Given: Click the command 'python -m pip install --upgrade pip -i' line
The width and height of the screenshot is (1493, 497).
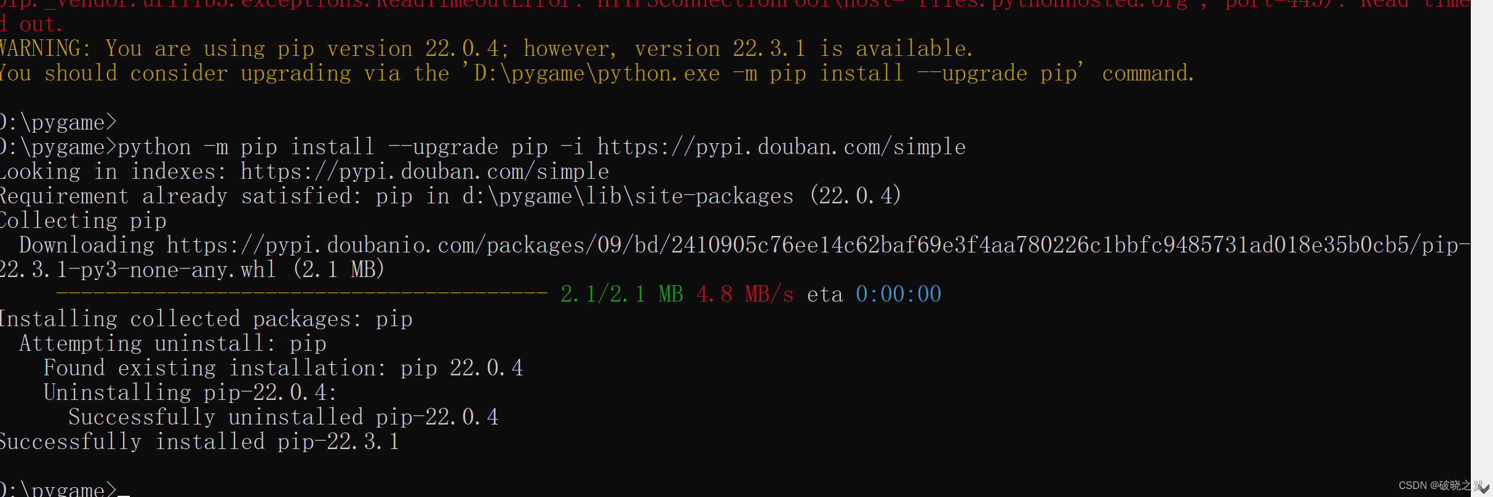Looking at the screenshot, I should coord(483,147).
